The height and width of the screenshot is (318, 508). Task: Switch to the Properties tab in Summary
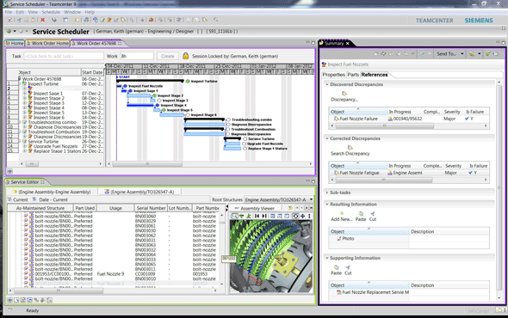coord(334,75)
